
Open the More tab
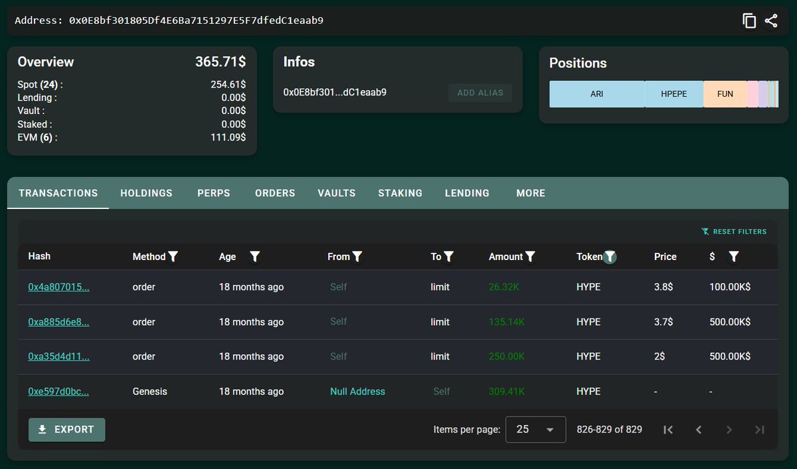pyautogui.click(x=531, y=194)
